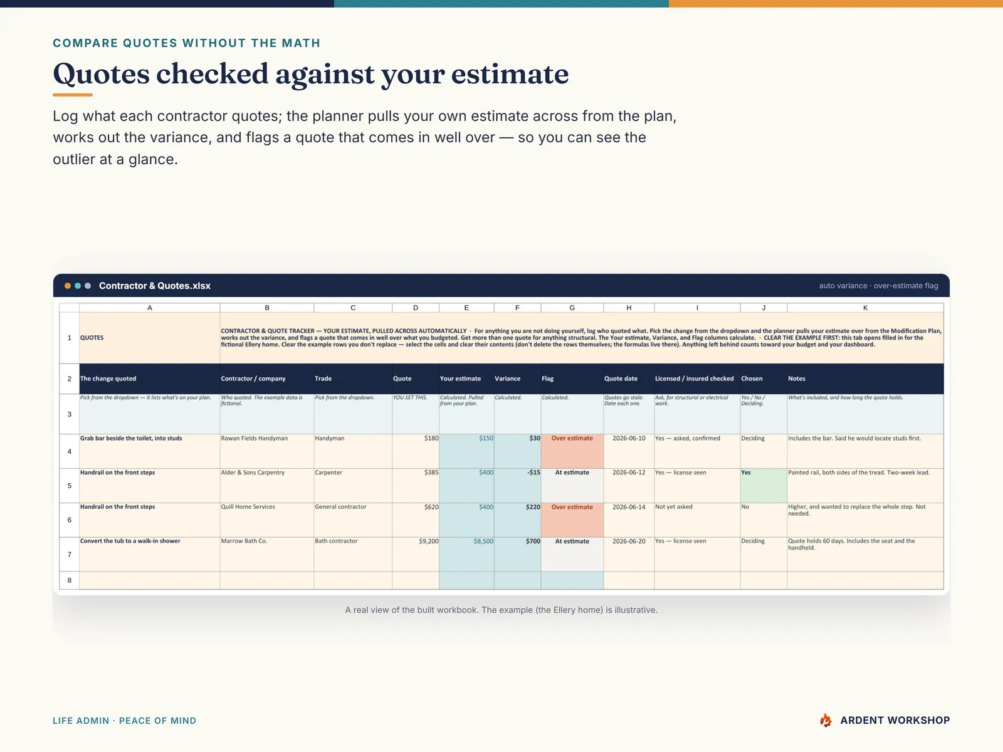This screenshot has width=1003, height=752.
Task: Click 'At estimate' flag for Marrow Bath Co.
Action: 572,554
